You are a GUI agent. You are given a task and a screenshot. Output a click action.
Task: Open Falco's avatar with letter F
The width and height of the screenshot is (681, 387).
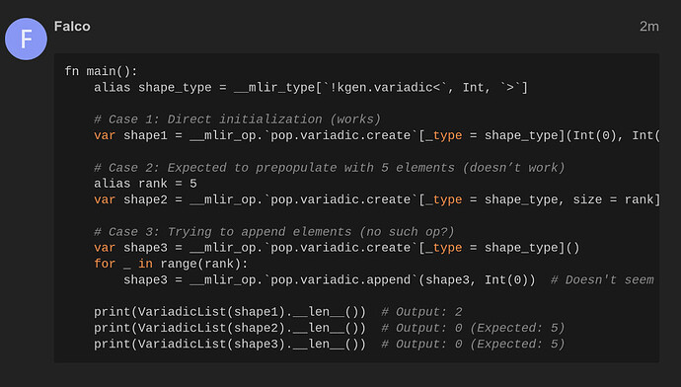point(26,39)
